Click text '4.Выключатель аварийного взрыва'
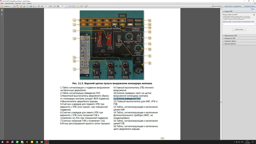Viewport: 256px width, 144px height. coord(79,101)
